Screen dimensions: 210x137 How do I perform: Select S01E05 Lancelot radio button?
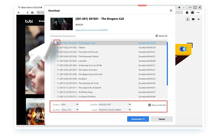point(58,61)
